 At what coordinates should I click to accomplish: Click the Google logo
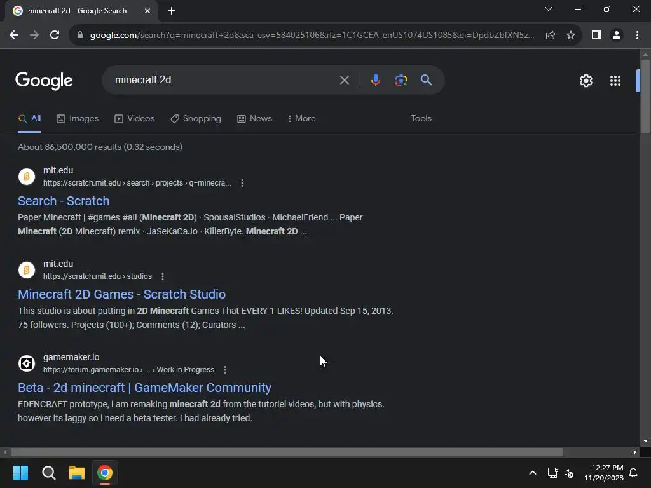[44, 81]
